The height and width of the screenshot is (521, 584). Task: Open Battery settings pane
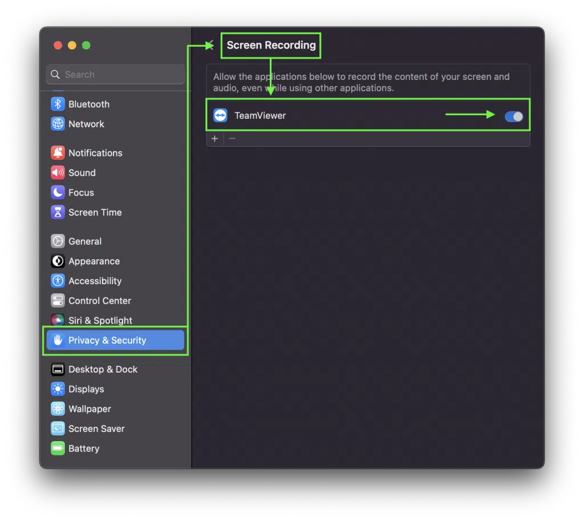[x=84, y=448]
